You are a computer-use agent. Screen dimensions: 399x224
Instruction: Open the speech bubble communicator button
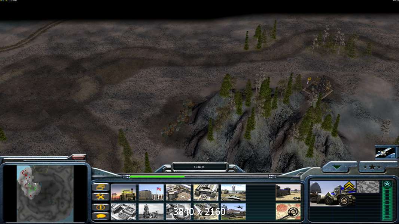(101, 216)
